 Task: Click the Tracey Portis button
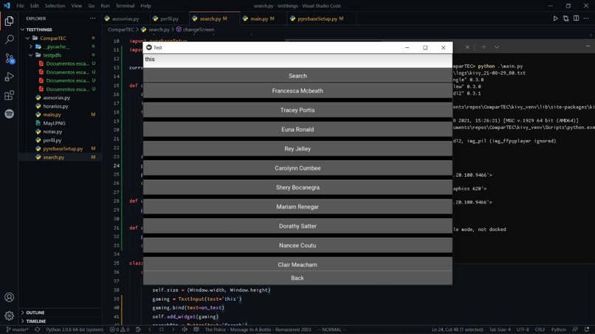[x=297, y=110]
